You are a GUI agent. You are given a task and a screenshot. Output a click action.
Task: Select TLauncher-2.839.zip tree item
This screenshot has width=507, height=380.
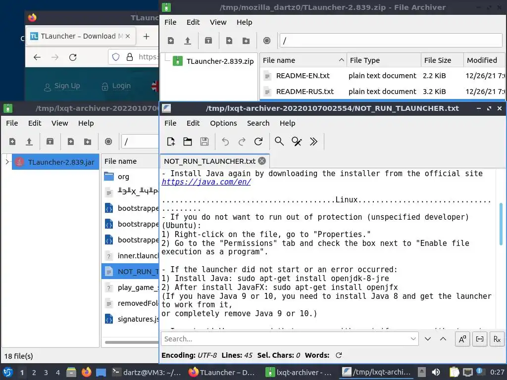213,61
